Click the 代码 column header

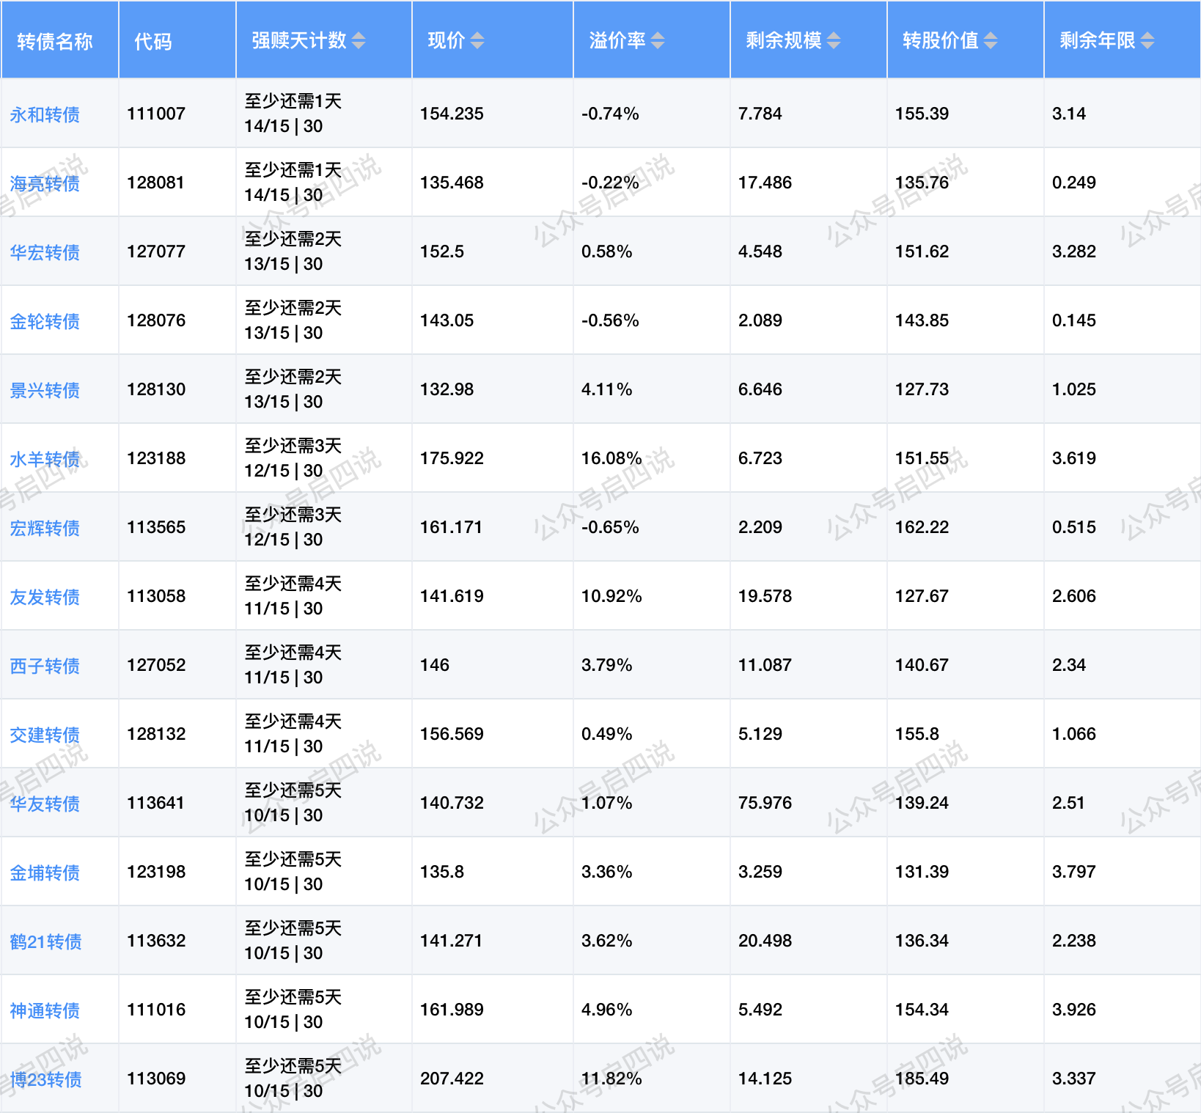(153, 41)
